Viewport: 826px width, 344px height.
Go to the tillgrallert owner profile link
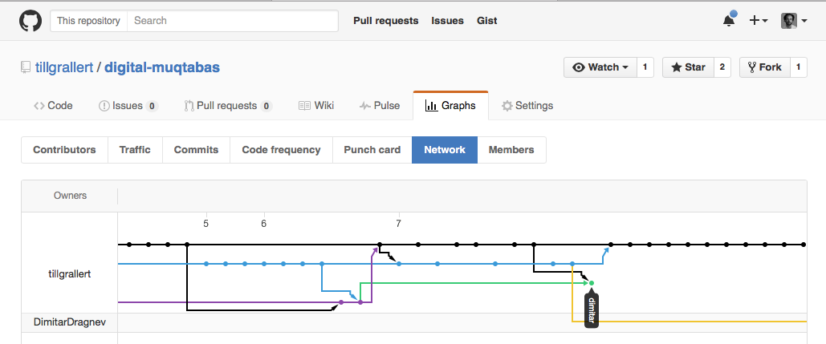[63, 67]
